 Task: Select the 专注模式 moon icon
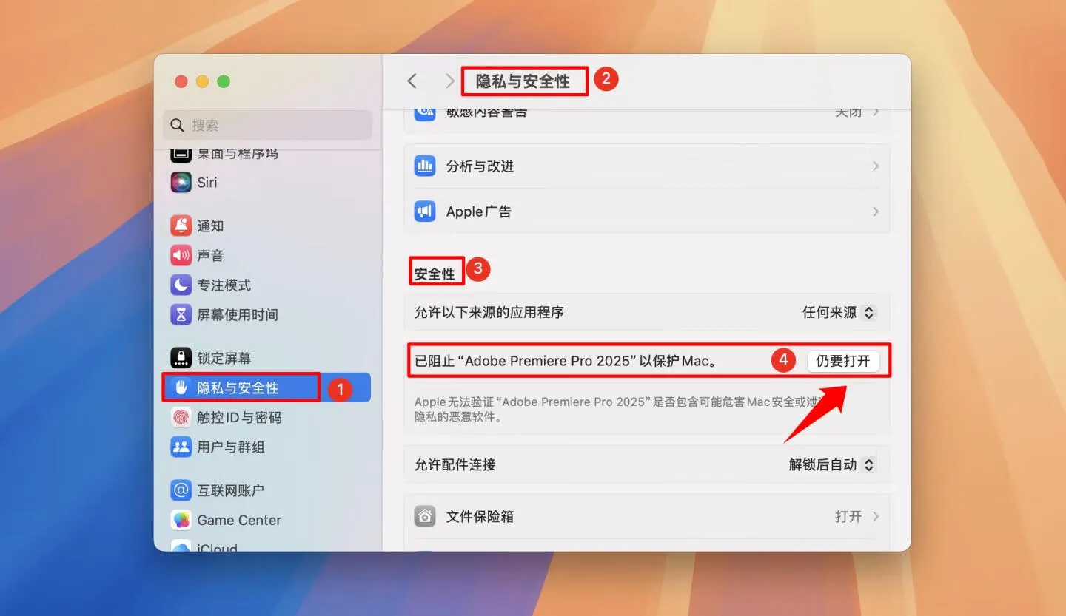[x=181, y=285]
